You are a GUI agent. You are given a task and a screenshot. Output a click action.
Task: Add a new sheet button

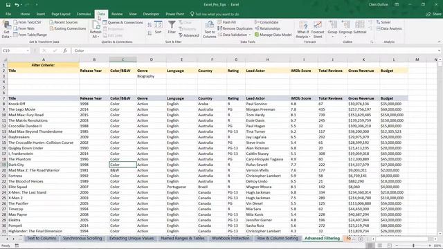(x=361, y=239)
